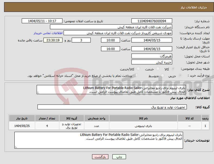Click the نام کالا column header

pos(143,118)
